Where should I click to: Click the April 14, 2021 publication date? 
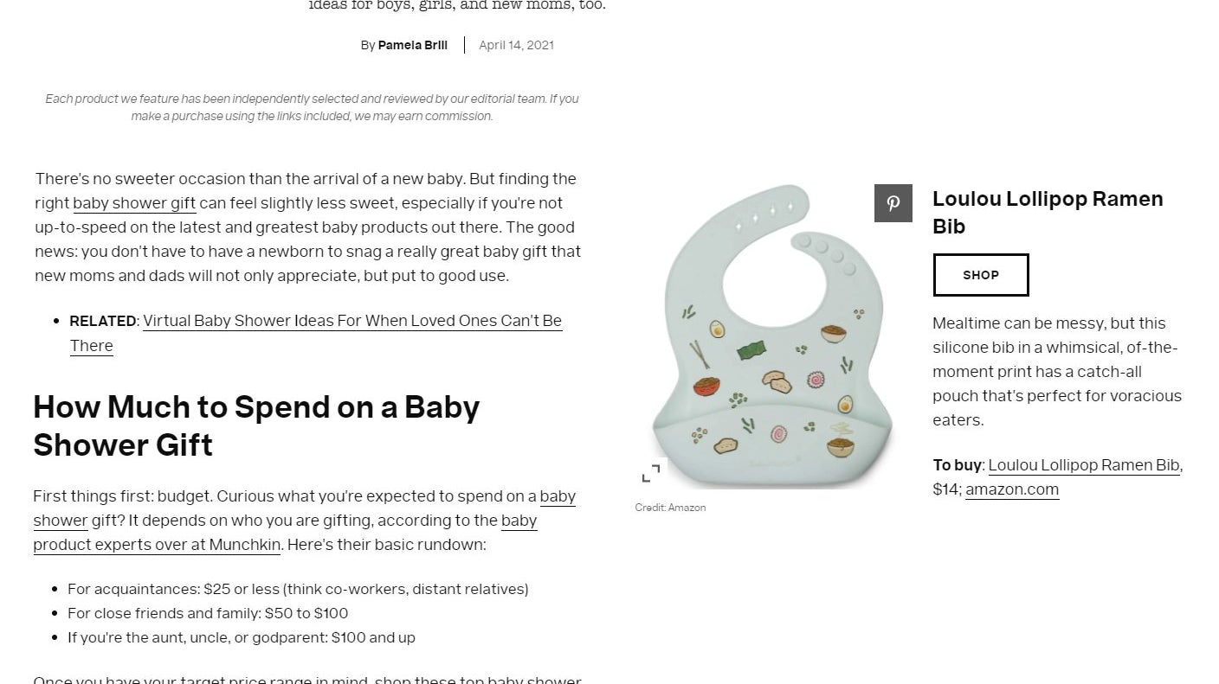point(516,45)
